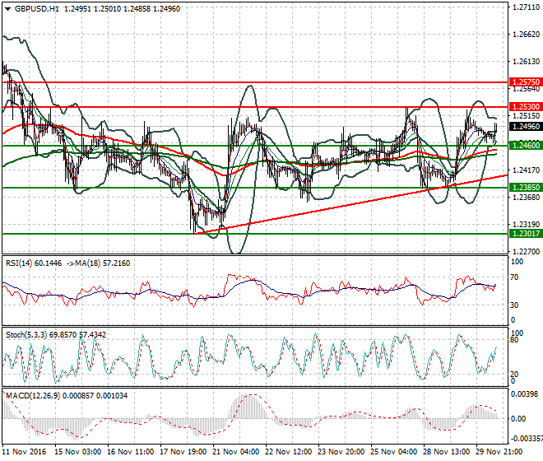543x461 pixels.
Task: Select the green 1.23850 support level label
Action: pyautogui.click(x=526, y=188)
